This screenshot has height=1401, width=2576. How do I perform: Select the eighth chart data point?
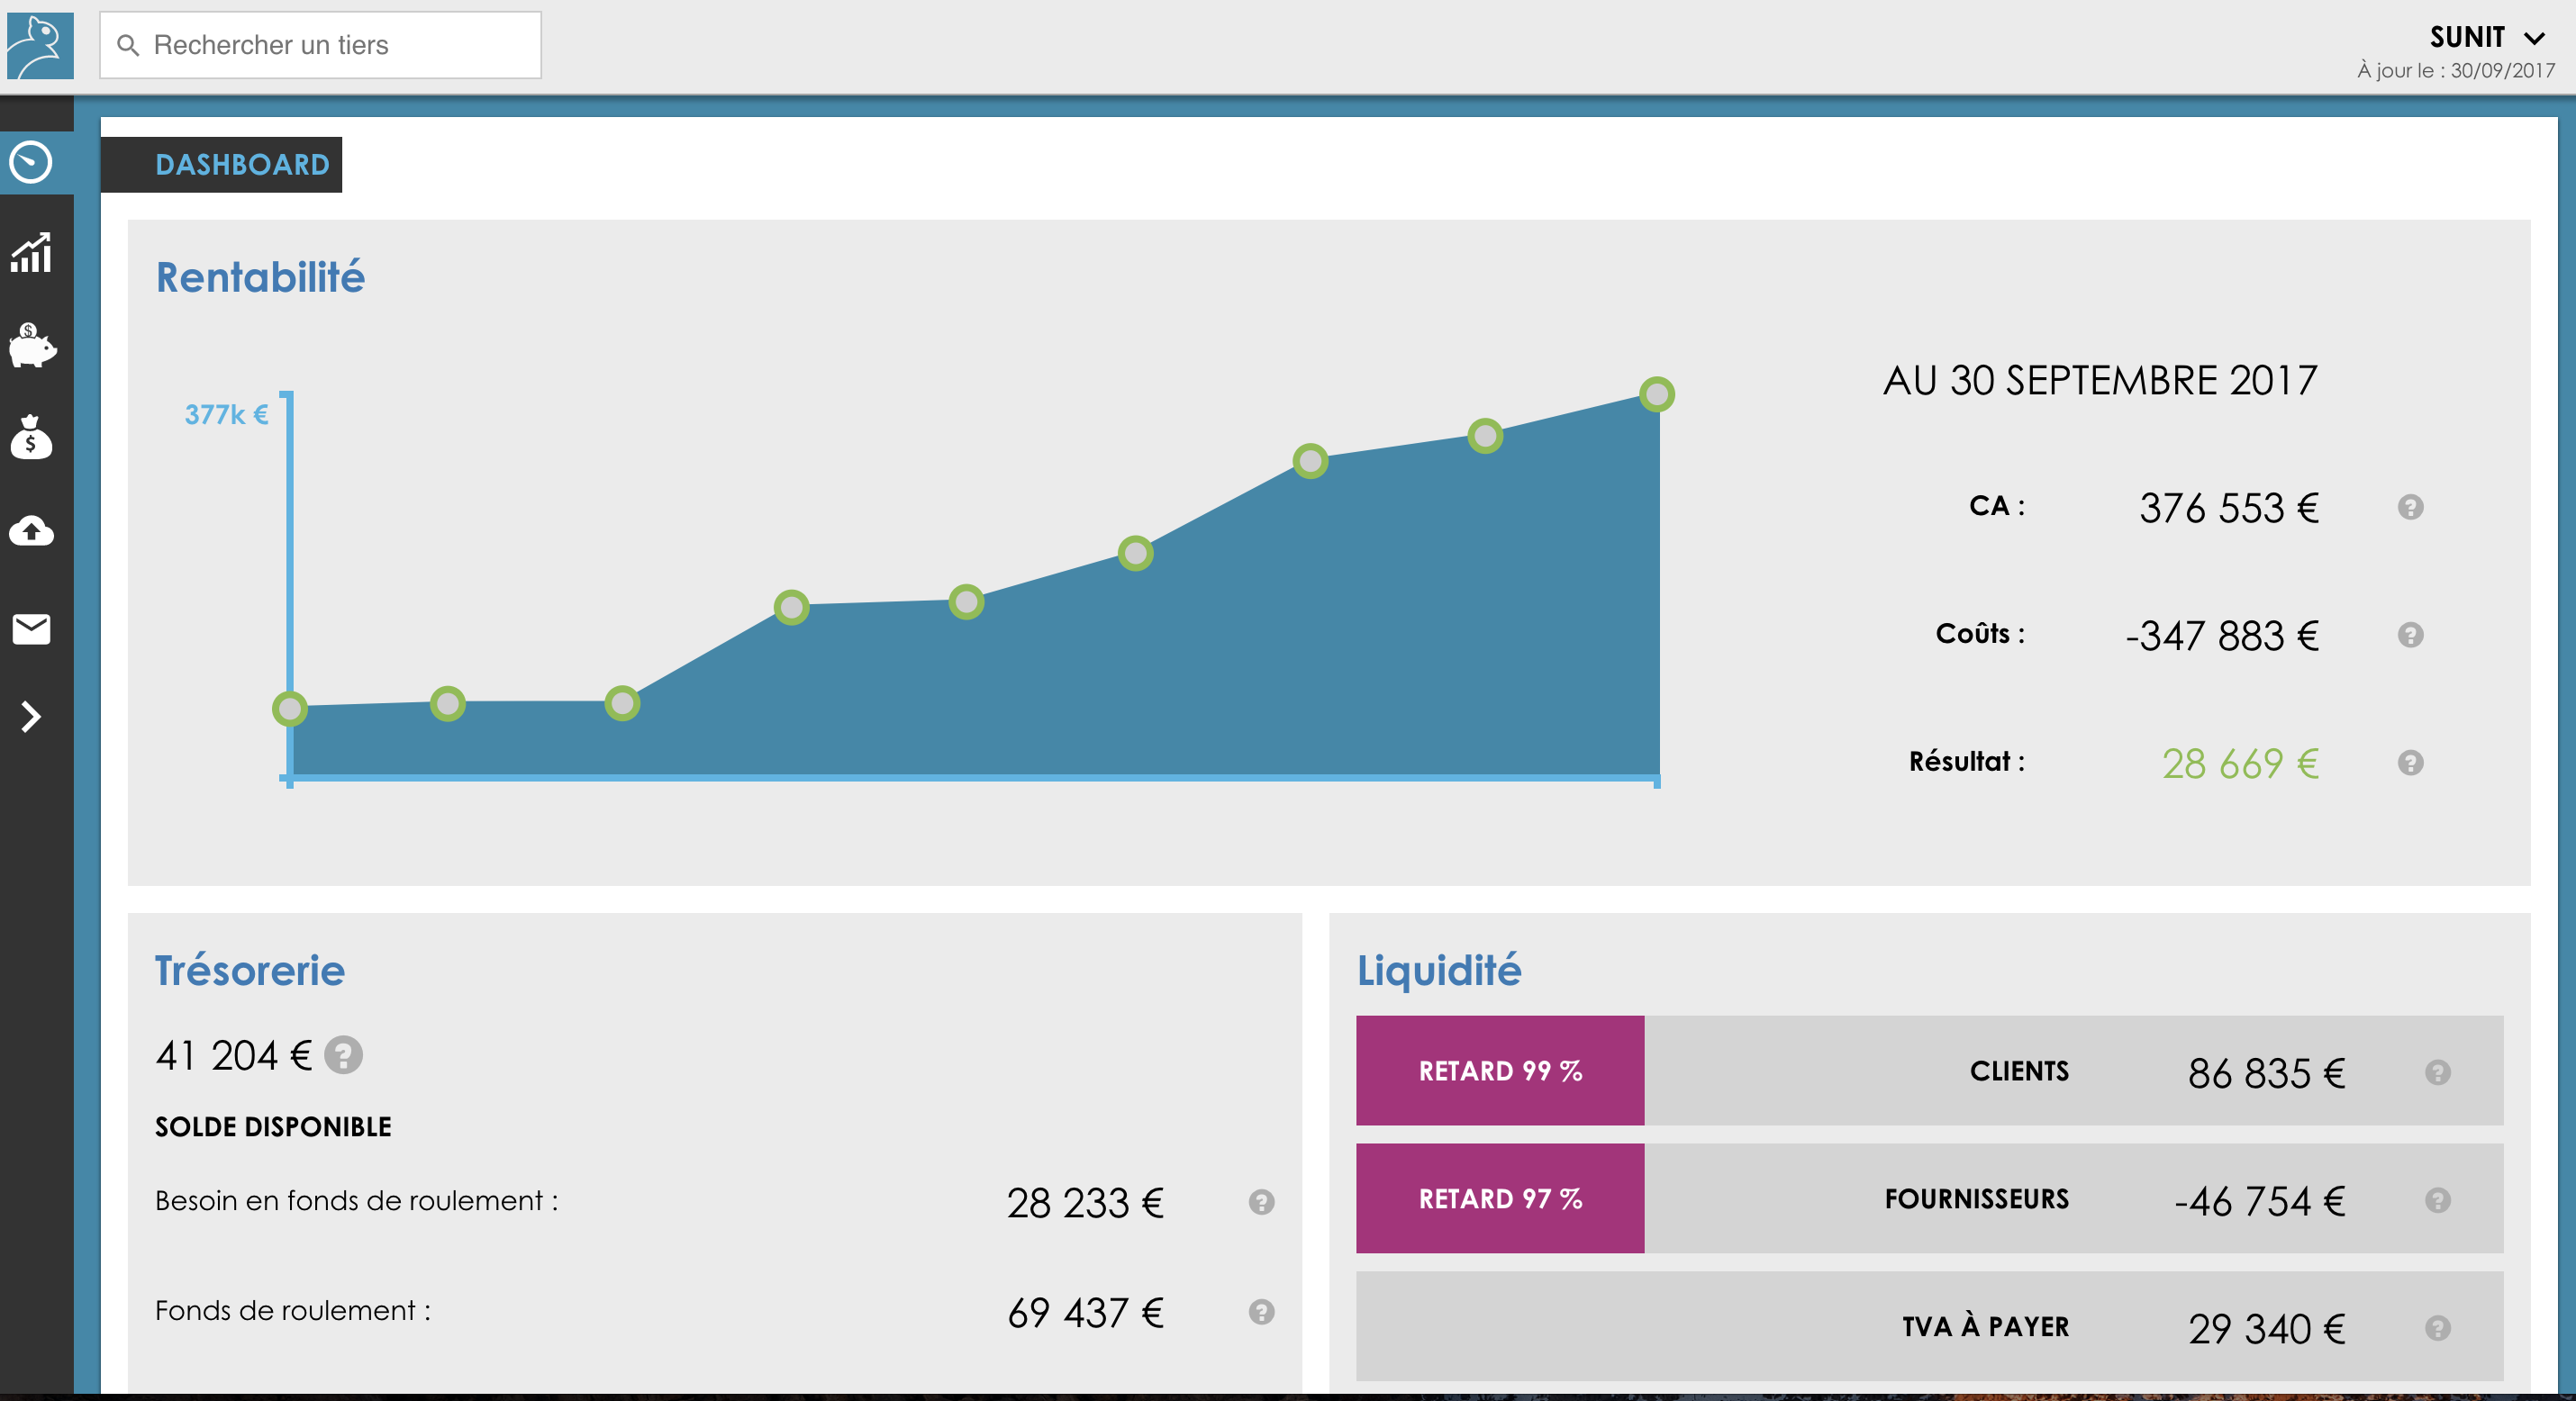[1485, 436]
